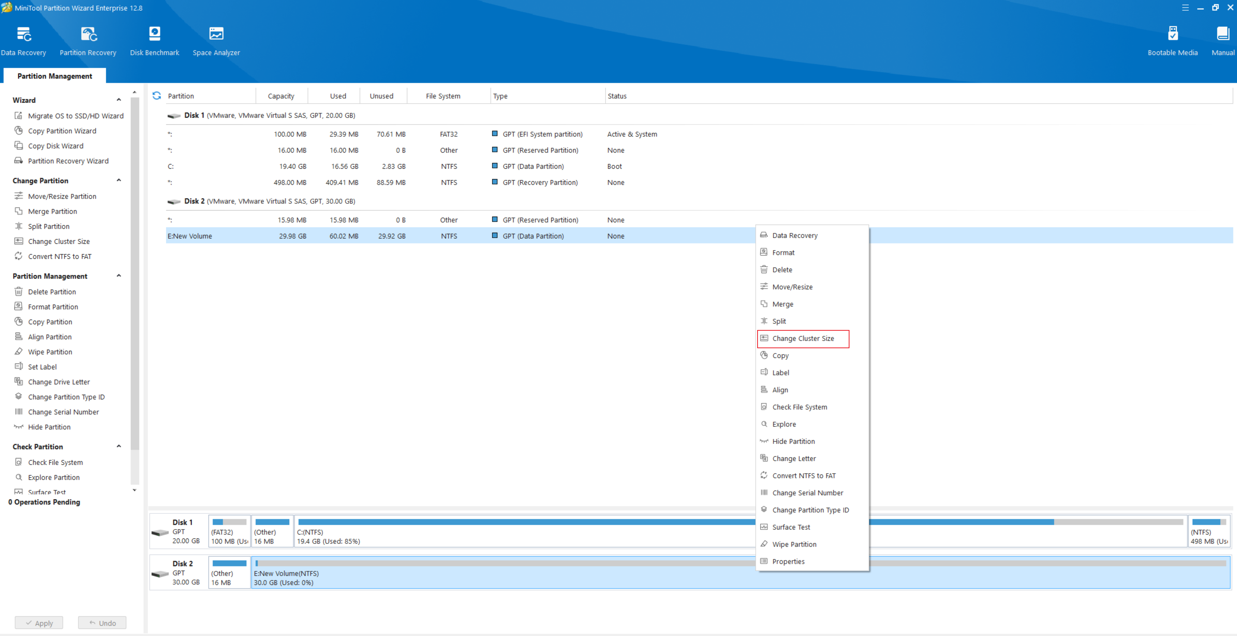The width and height of the screenshot is (1237, 636).
Task: Click Hide Partition in sidebar
Action: [x=43, y=427]
